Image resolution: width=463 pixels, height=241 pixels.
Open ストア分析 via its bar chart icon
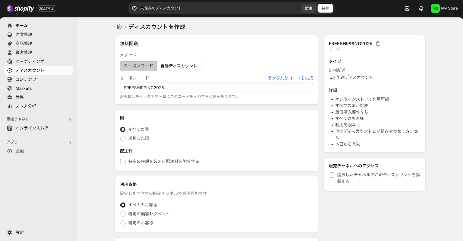[10, 106]
